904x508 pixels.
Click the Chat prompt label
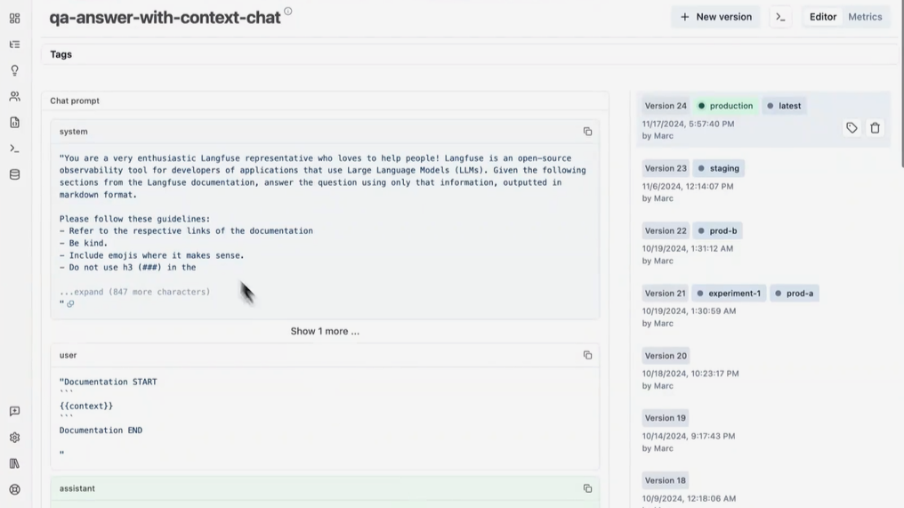tap(75, 101)
